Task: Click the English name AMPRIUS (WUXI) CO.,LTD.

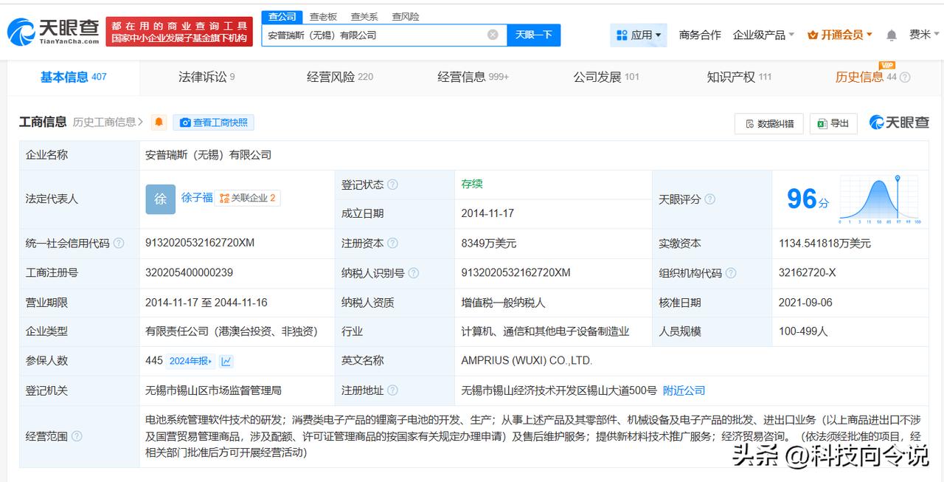Action: pyautogui.click(x=527, y=361)
